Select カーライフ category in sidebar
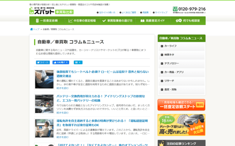Image resolution: width=235 pixels, height=146 pixels. (x=181, y=46)
